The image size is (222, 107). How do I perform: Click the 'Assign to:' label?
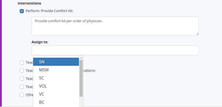[x=40, y=42]
